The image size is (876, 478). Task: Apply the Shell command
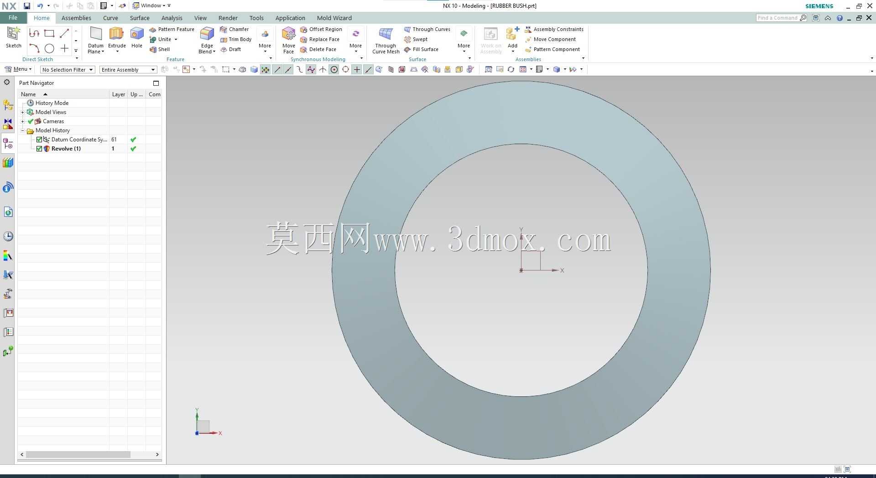click(x=160, y=49)
